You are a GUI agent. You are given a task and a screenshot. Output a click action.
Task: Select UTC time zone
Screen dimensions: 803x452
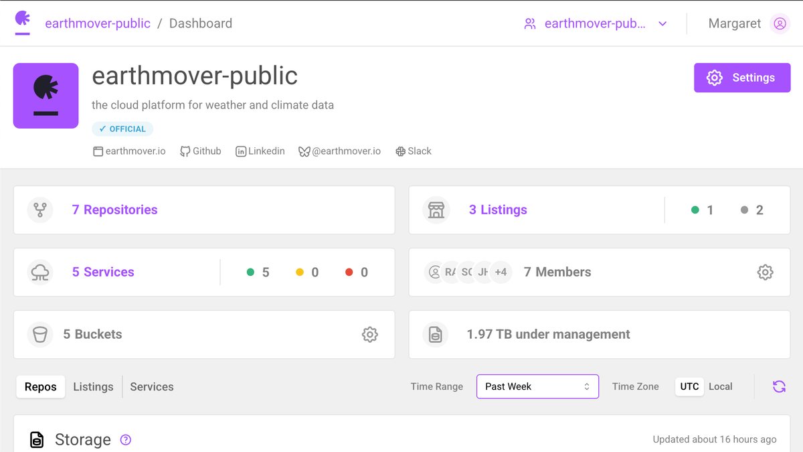[689, 386]
